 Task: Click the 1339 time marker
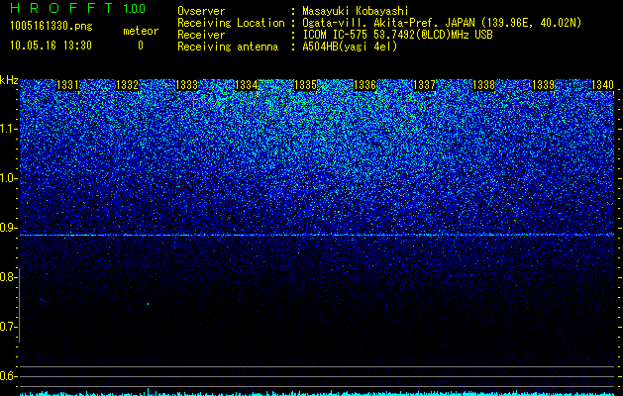point(543,85)
